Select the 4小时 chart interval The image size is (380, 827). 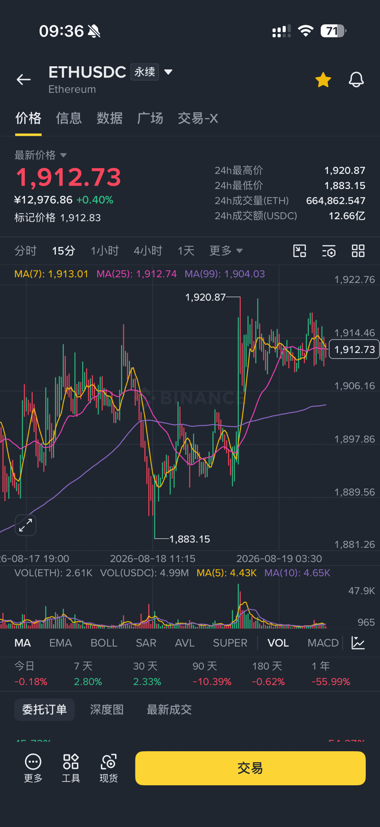148,251
